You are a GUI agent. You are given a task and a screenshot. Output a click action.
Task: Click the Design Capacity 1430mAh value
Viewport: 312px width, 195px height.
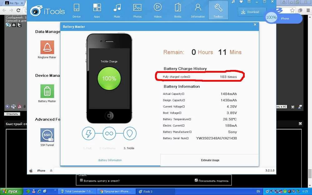coord(229,100)
